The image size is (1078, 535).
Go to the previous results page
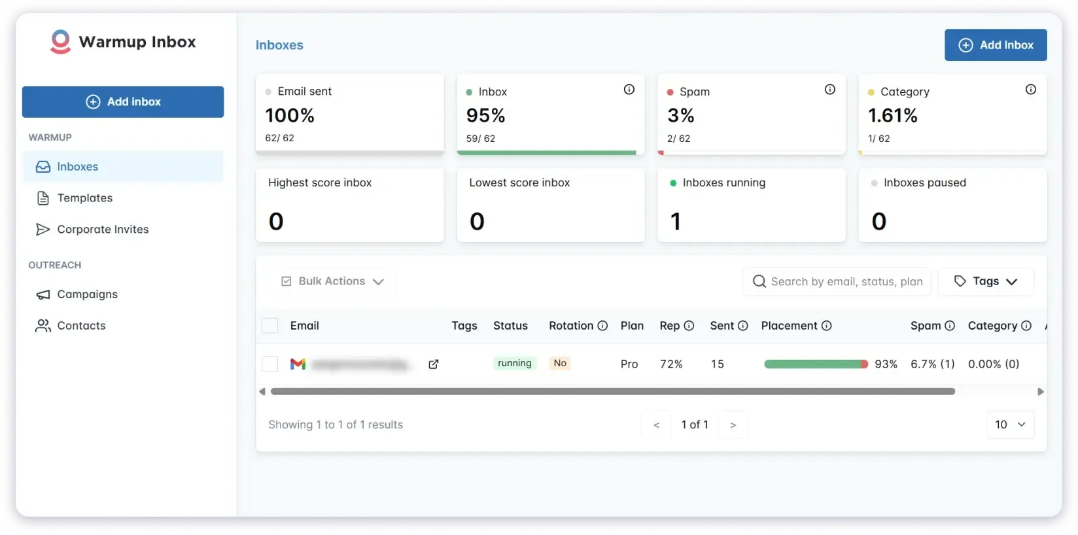[x=656, y=425]
